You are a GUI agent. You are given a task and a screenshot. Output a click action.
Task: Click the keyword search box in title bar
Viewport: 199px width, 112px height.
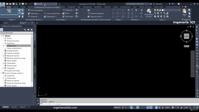point(137,4)
